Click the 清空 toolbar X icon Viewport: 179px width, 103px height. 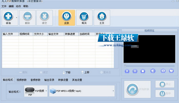click(x=44, y=16)
